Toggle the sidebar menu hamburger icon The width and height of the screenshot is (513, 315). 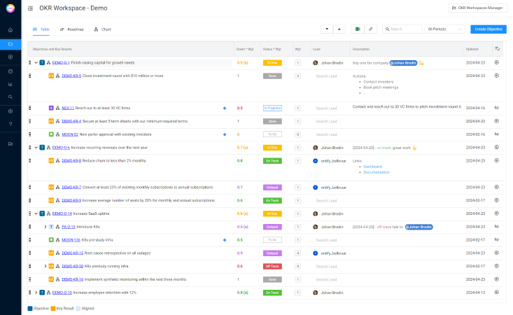coord(30,8)
